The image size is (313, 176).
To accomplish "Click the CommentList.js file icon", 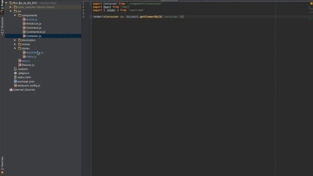I will coord(24,32).
